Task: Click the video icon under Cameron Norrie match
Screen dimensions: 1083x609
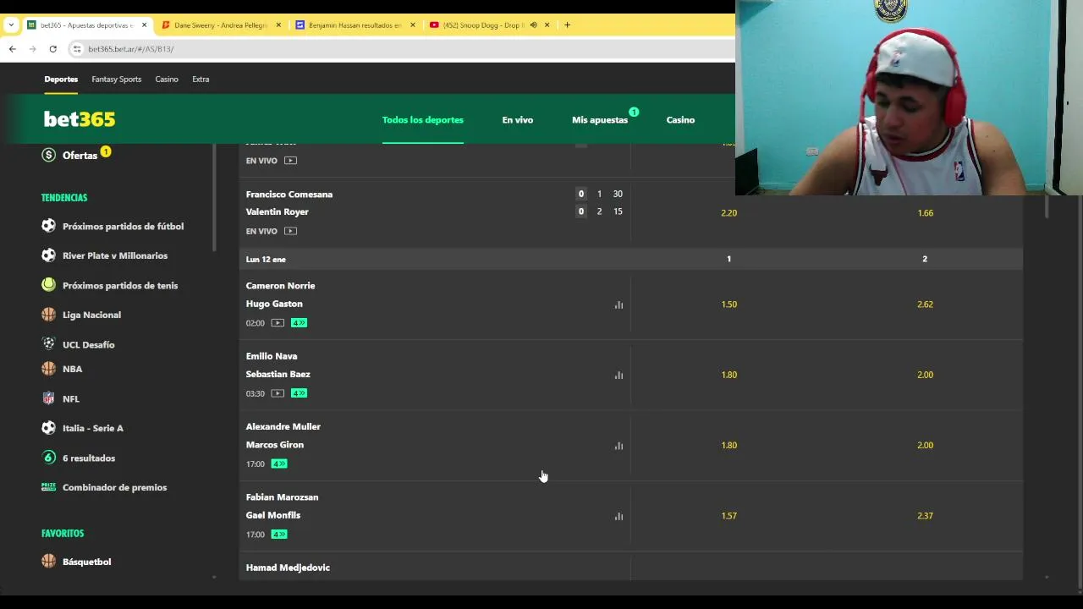Action: coord(278,323)
